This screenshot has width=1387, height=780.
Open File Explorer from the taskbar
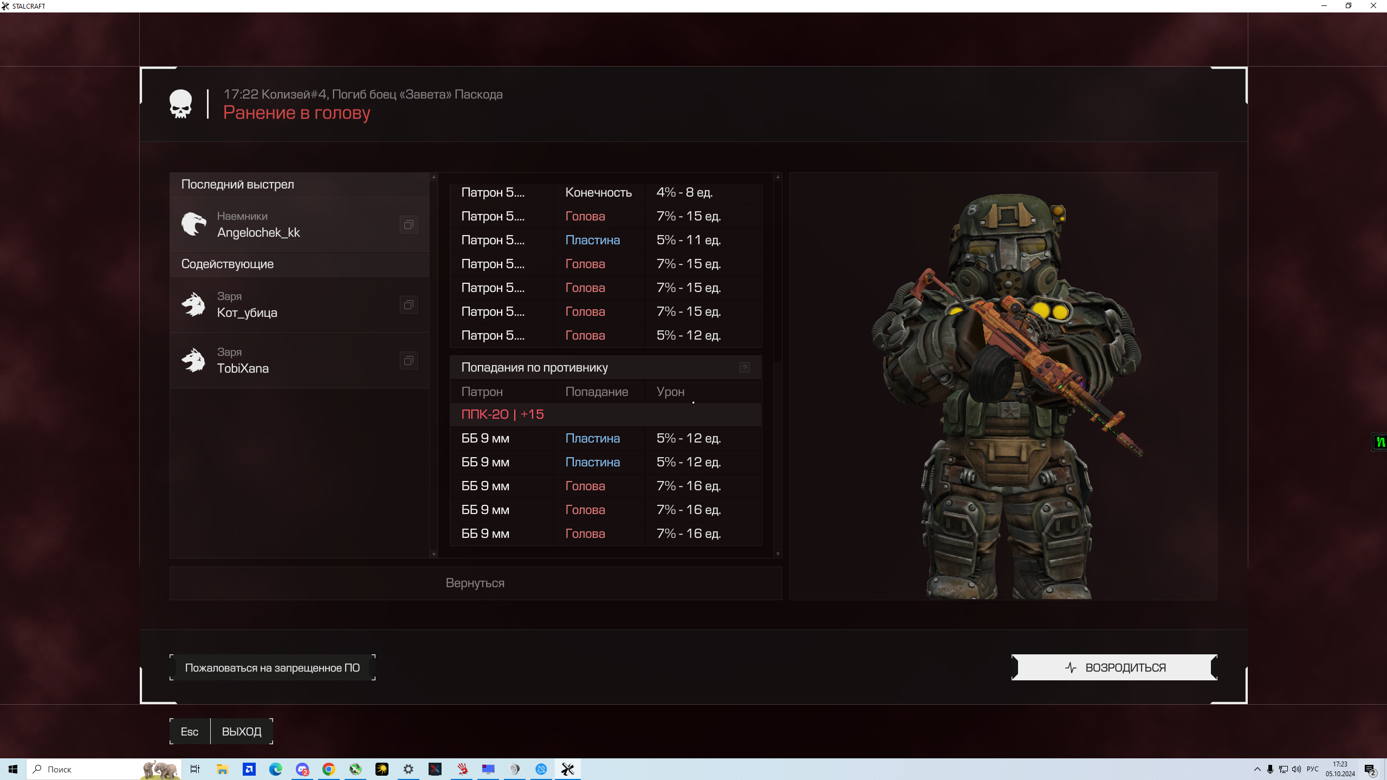click(222, 769)
